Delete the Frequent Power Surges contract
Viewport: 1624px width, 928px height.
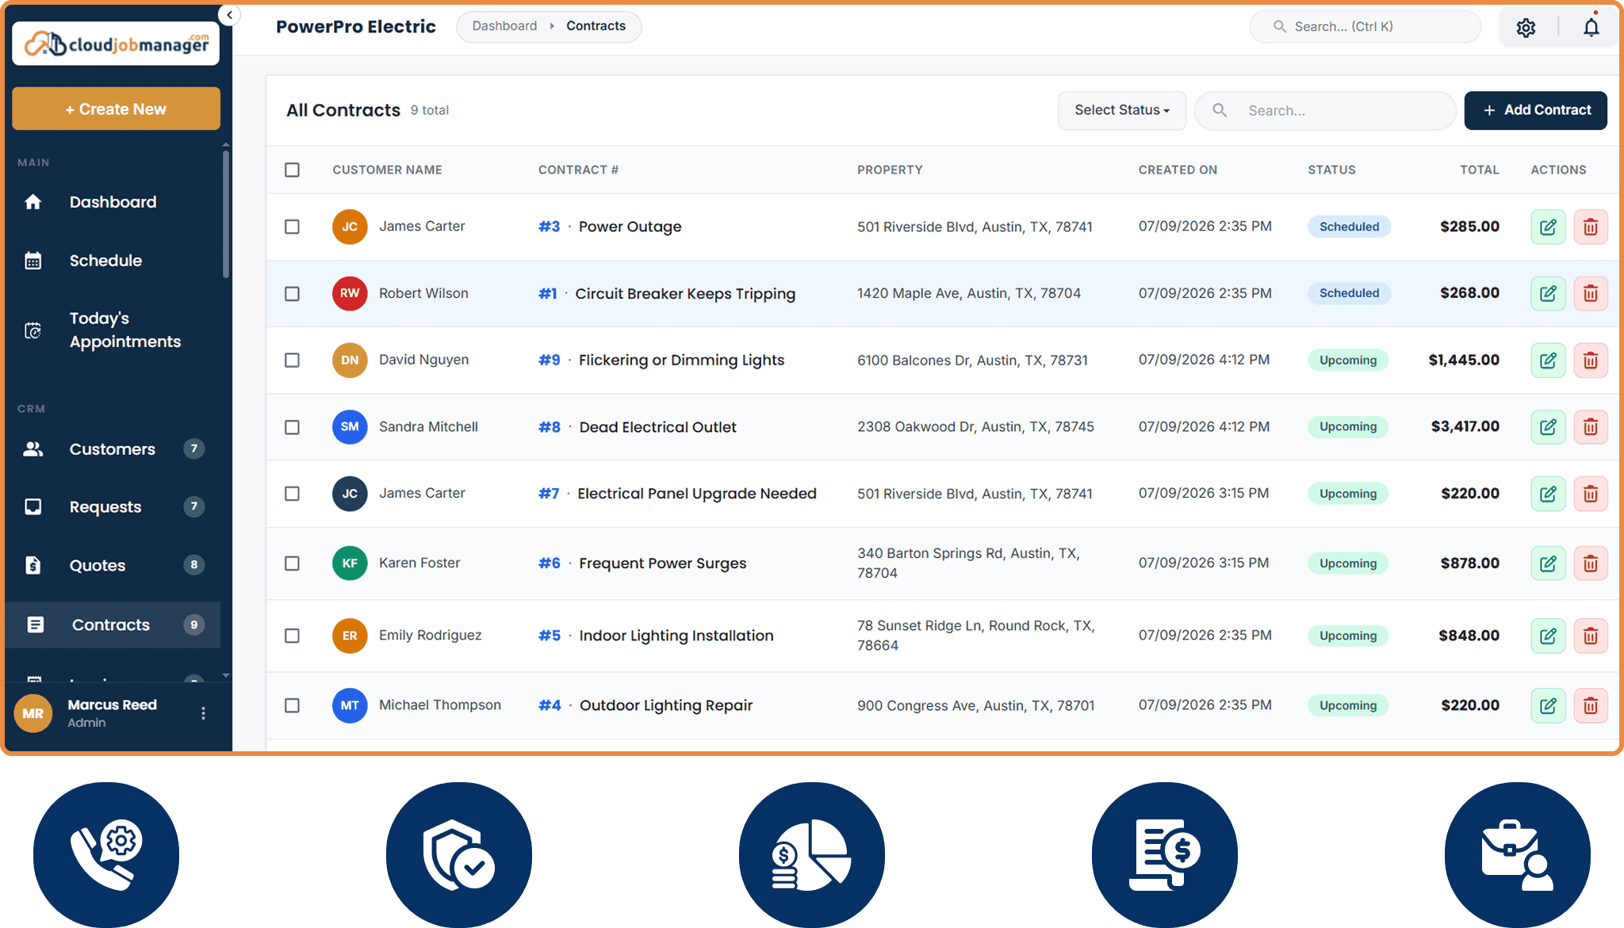pyautogui.click(x=1591, y=563)
